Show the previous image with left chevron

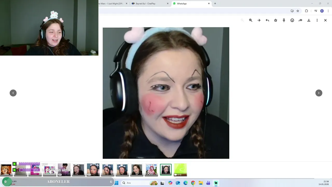pos(13,93)
